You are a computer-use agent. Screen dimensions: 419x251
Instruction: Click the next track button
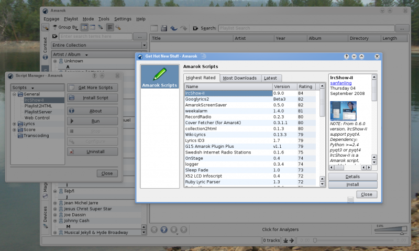click(x=184, y=230)
